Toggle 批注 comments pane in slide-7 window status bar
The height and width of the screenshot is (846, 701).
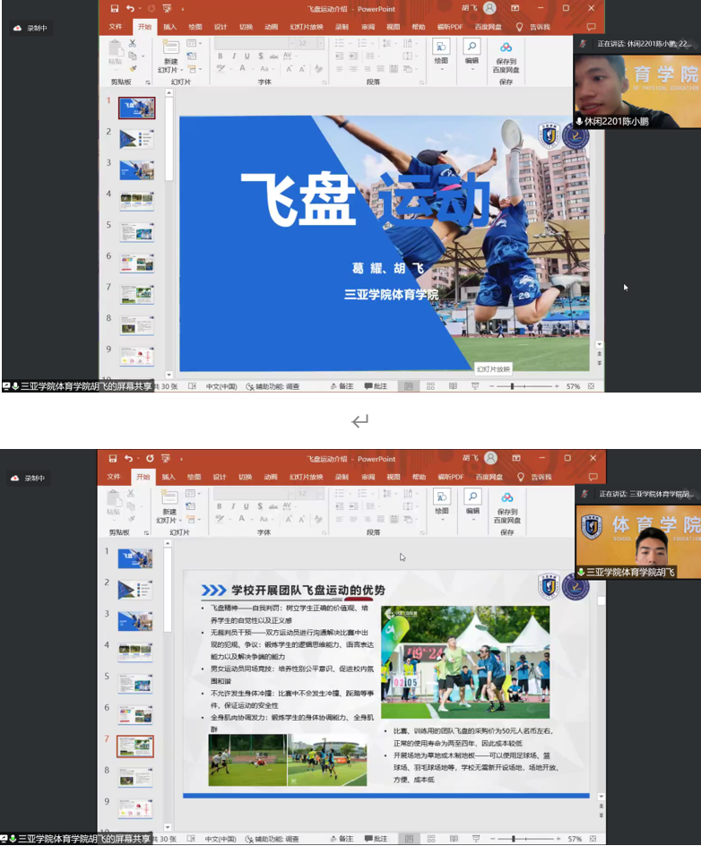pos(376,839)
